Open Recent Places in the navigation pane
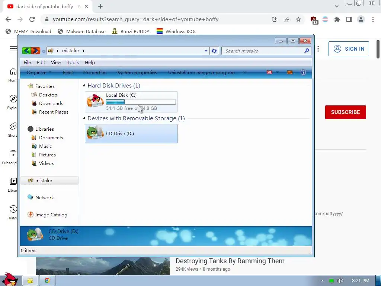The image size is (381, 286). 54,112
